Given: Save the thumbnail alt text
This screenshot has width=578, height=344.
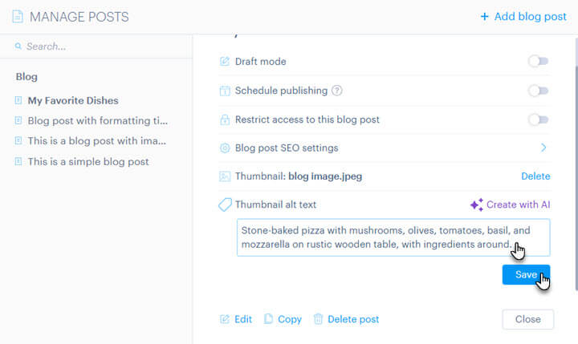Looking at the screenshot, I should pos(526,275).
